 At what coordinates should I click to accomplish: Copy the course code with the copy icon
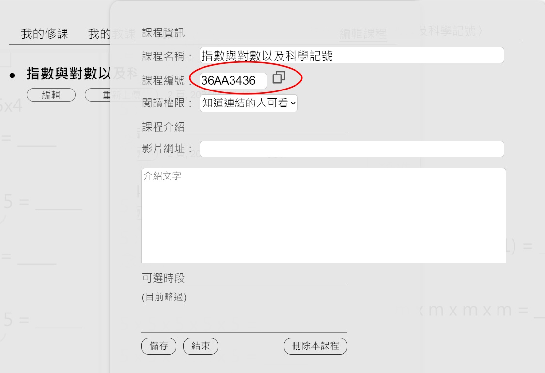279,77
